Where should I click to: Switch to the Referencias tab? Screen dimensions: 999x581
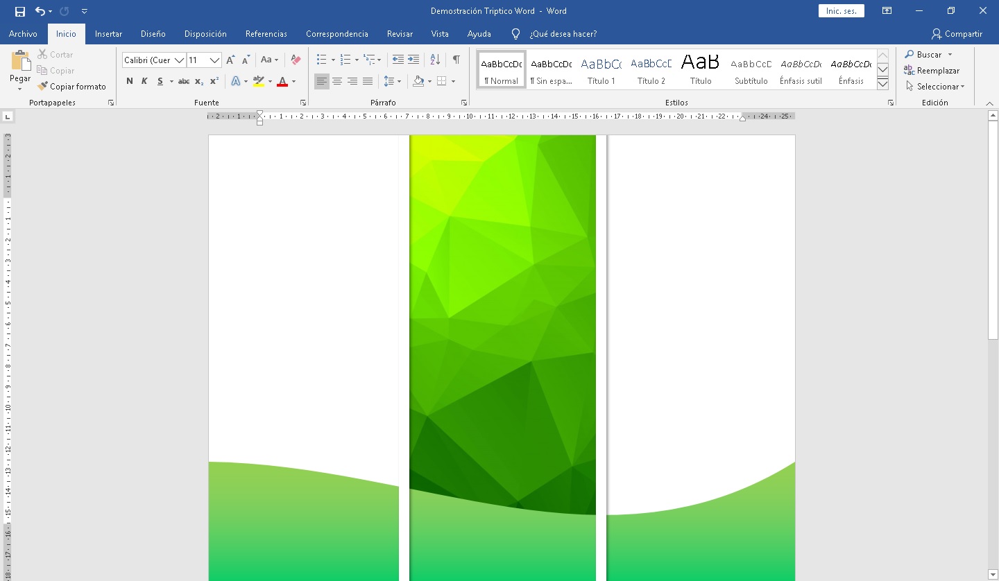[x=266, y=34]
